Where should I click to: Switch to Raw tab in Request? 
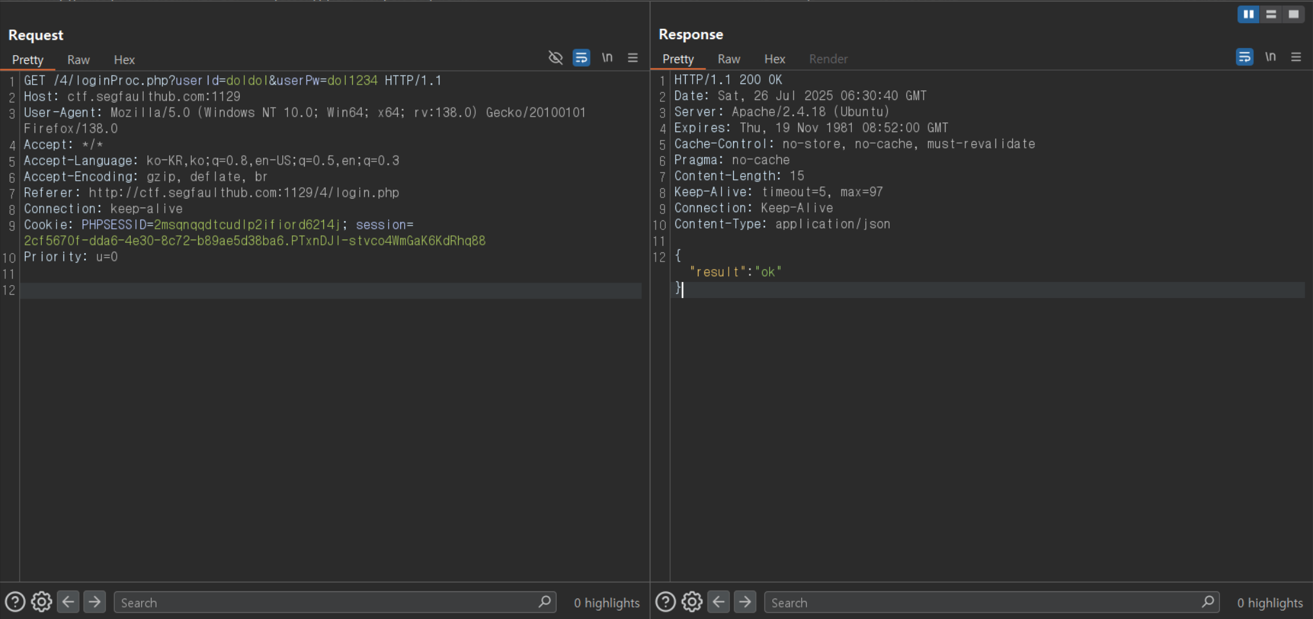78,60
